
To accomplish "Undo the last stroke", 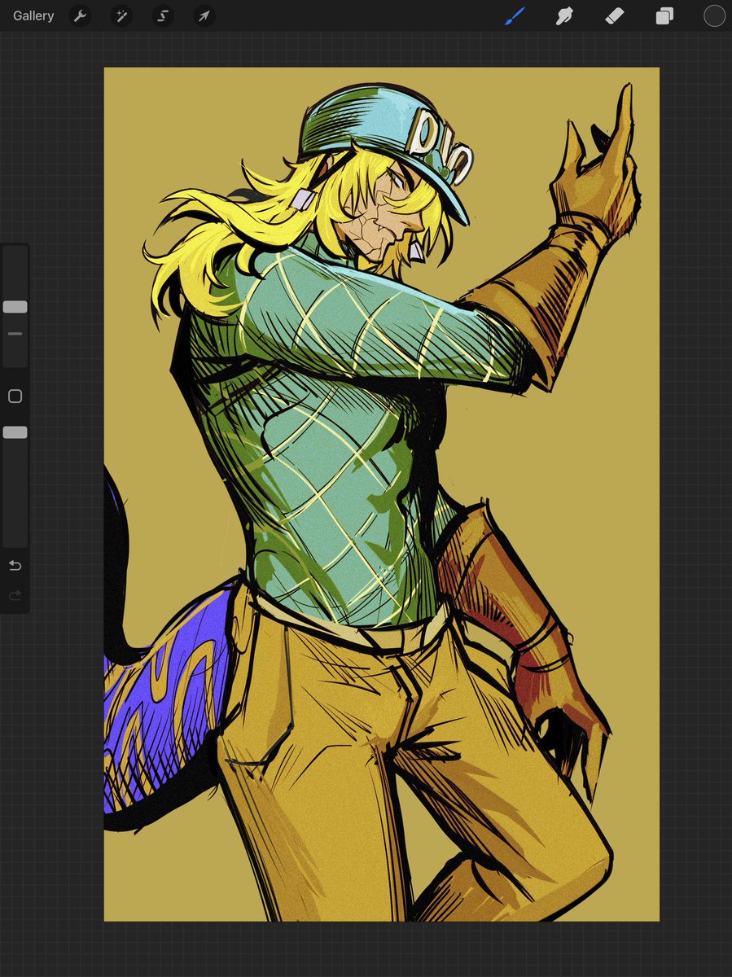I will [x=15, y=565].
